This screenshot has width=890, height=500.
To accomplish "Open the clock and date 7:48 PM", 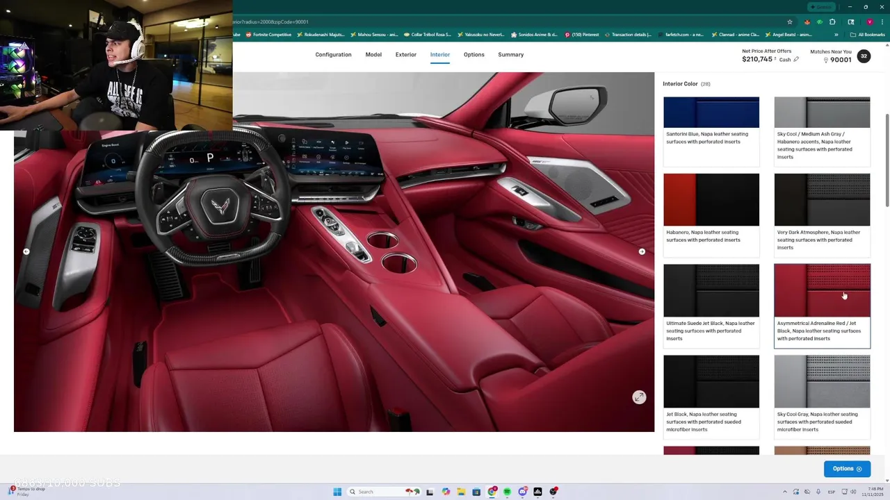I will (872, 492).
